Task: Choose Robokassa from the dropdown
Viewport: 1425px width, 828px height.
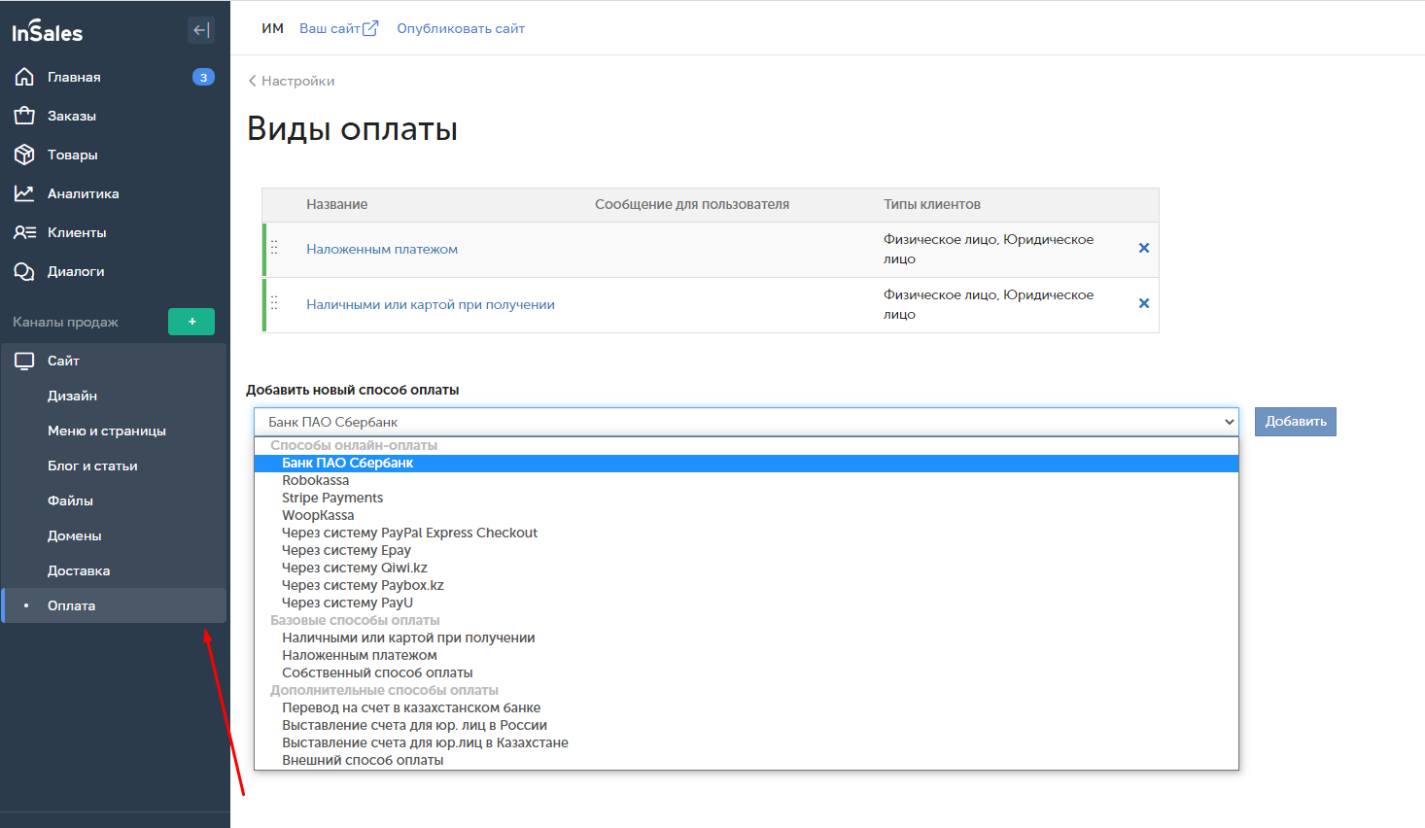Action: tap(747, 480)
